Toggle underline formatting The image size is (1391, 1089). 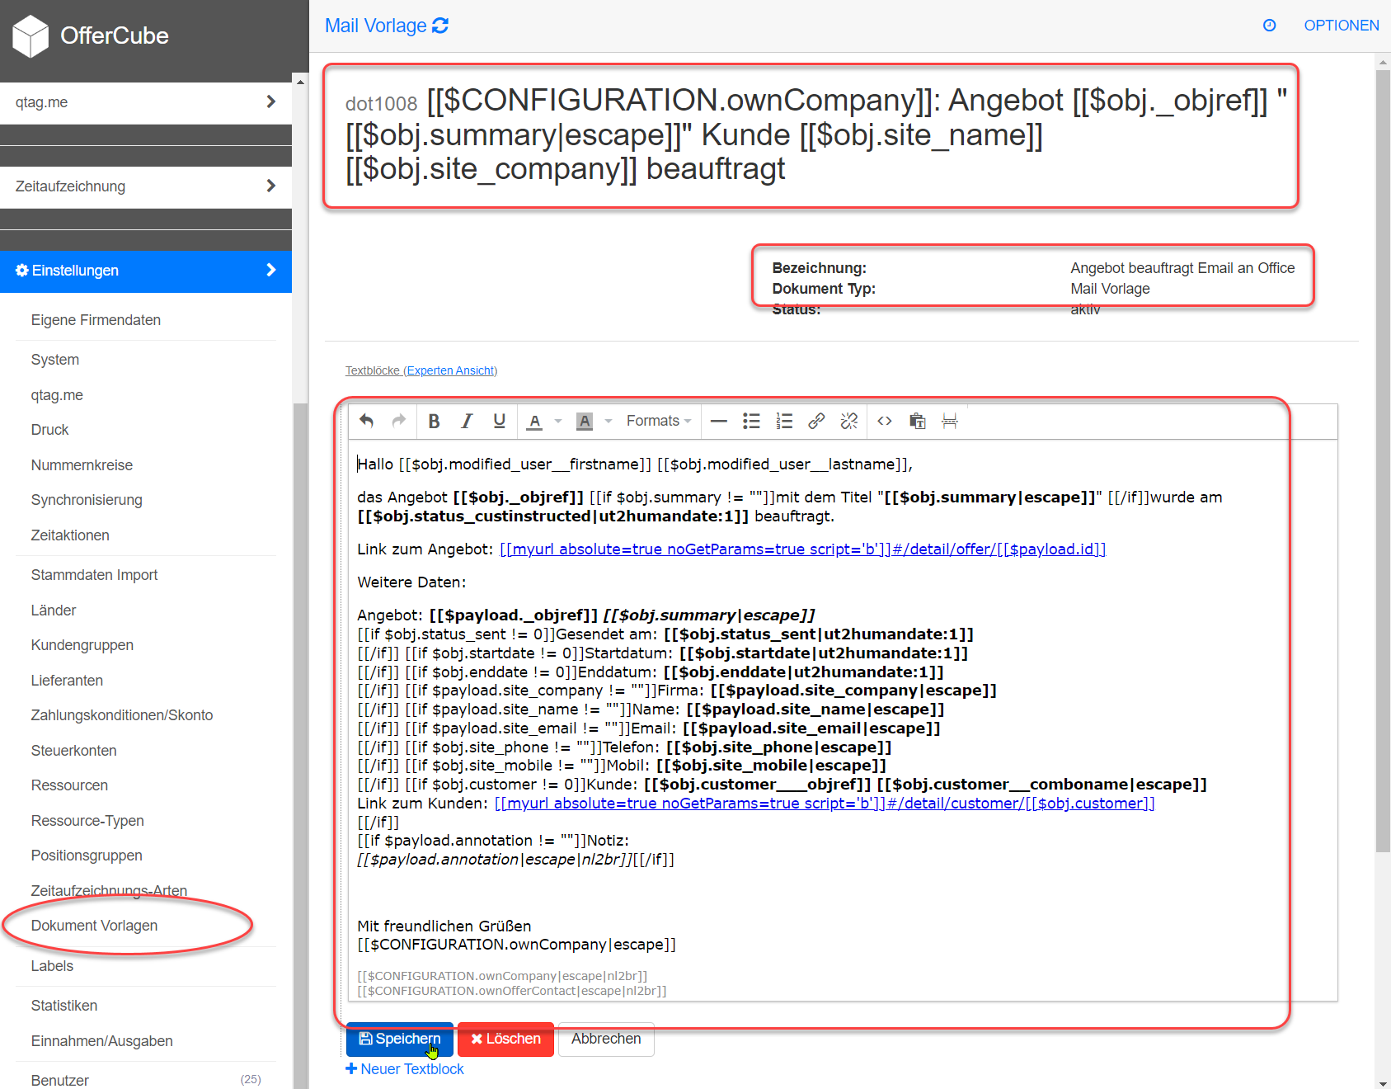click(499, 421)
